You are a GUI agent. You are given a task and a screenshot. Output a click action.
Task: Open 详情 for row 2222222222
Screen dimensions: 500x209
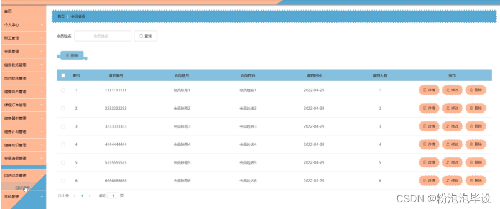[429, 109]
